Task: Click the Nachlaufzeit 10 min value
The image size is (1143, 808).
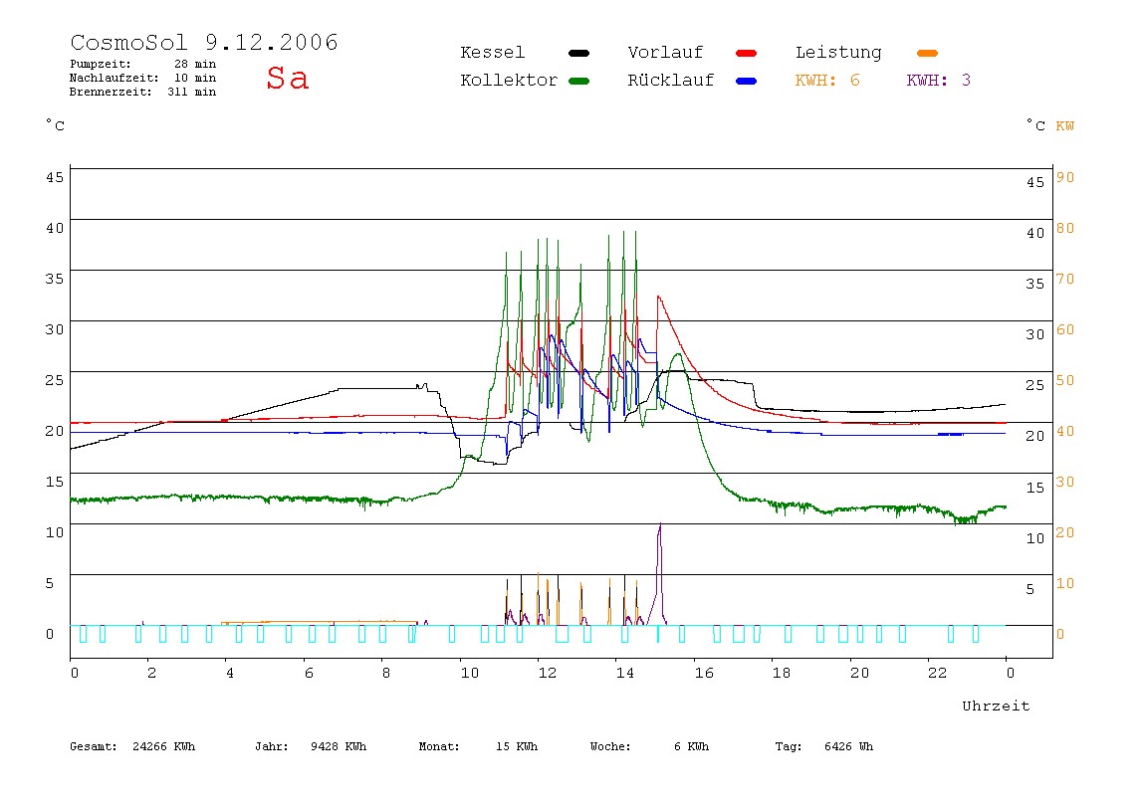Action: pyautogui.click(x=194, y=78)
